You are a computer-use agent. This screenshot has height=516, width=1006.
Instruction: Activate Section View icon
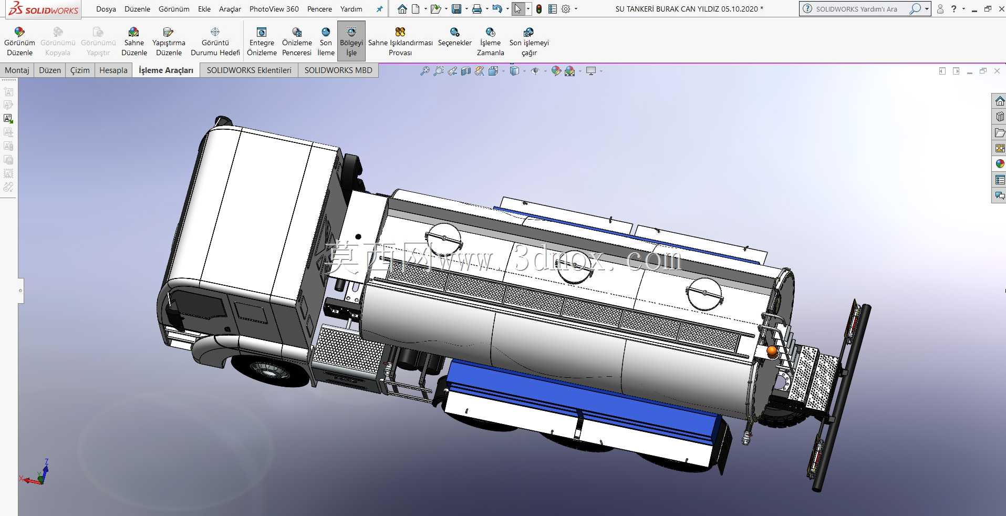coord(466,71)
